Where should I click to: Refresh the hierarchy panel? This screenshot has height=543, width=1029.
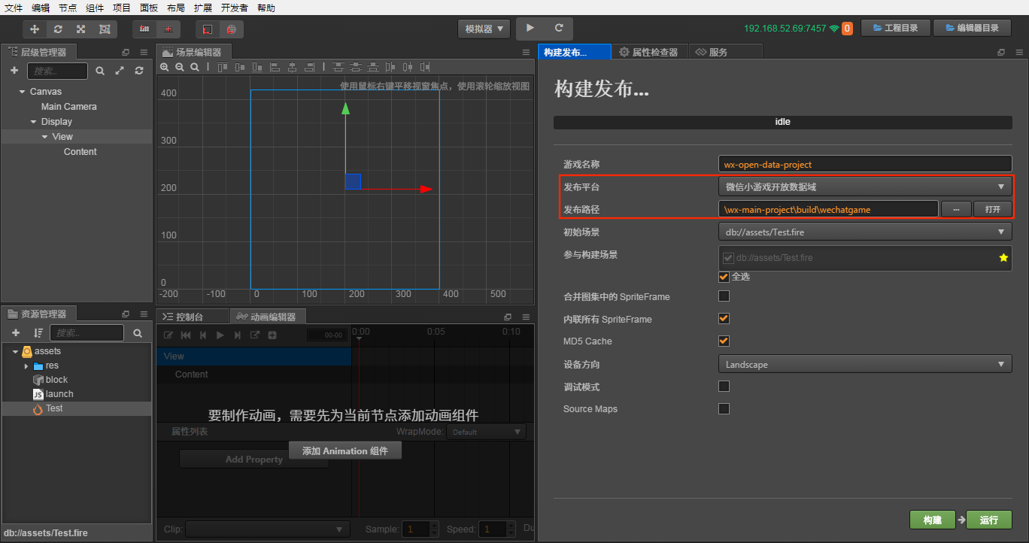click(139, 71)
